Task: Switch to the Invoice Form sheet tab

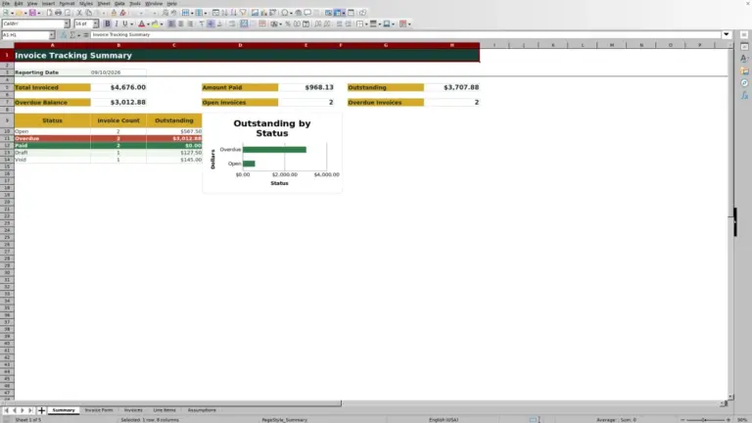Action: point(99,410)
